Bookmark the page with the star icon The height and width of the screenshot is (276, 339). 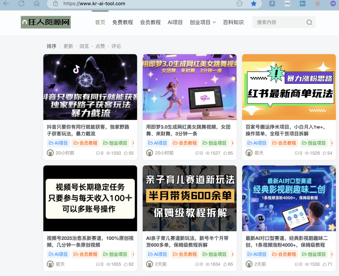pos(253,3)
